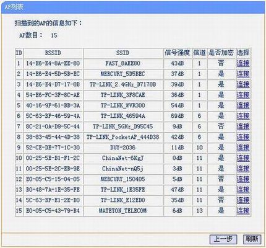Connect to the TP-LINK_46594A network
This screenshot has height=248, width=266.
(243, 116)
